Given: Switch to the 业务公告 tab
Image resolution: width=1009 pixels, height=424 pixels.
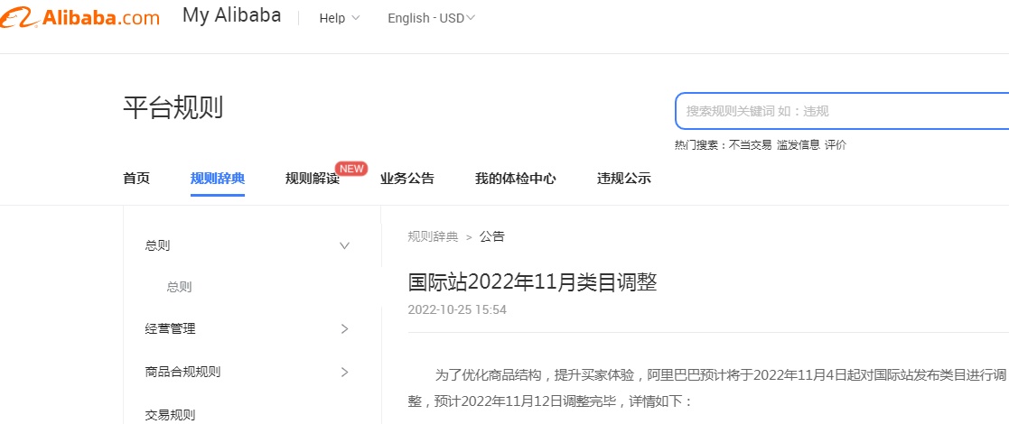Looking at the screenshot, I should pos(407,179).
